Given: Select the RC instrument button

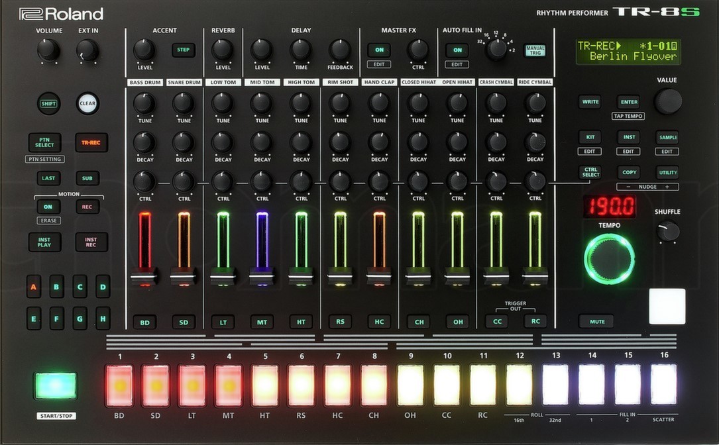Looking at the screenshot, I should [x=535, y=321].
